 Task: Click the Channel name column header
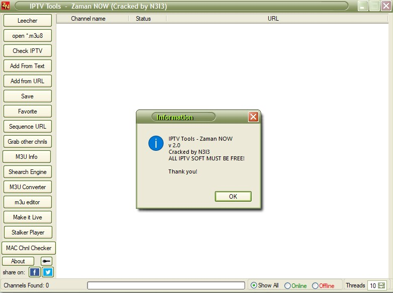[x=88, y=19]
